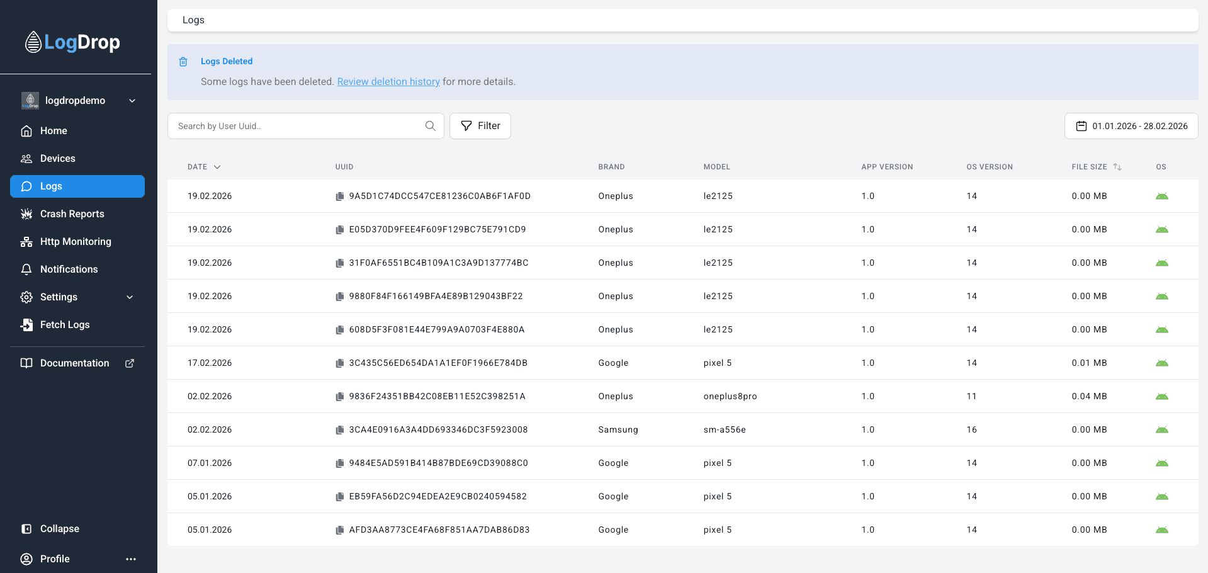Open Fetch Logs page
This screenshot has height=573, width=1208.
point(77,325)
